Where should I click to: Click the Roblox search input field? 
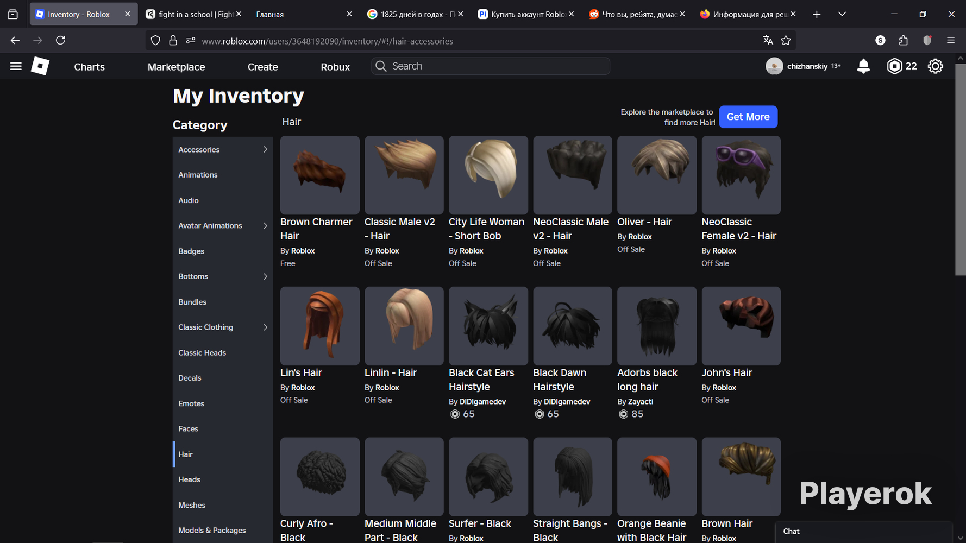(491, 66)
